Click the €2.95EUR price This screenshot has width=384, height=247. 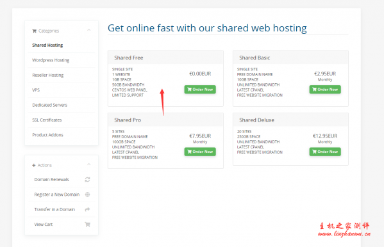(325, 74)
